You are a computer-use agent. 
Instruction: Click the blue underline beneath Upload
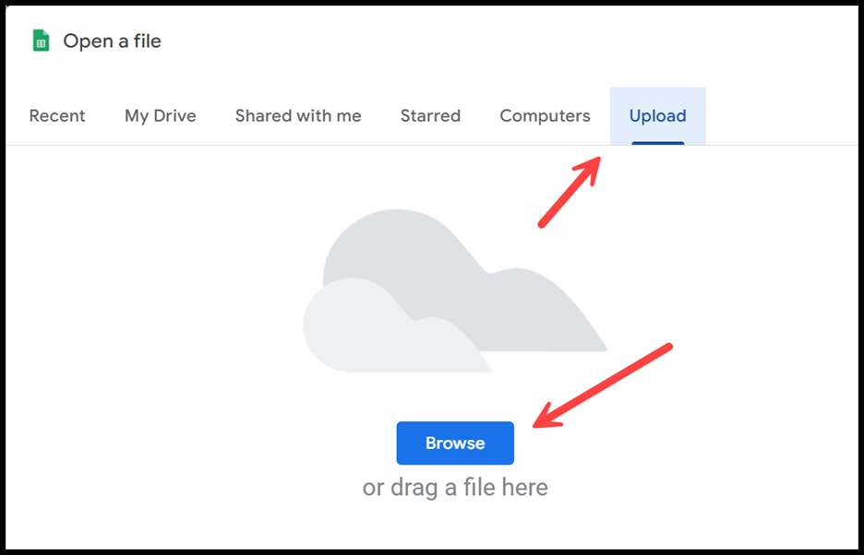click(x=658, y=143)
